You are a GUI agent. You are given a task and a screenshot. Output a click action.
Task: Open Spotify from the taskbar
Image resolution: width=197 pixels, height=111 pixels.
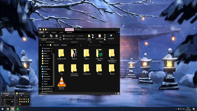point(18,109)
